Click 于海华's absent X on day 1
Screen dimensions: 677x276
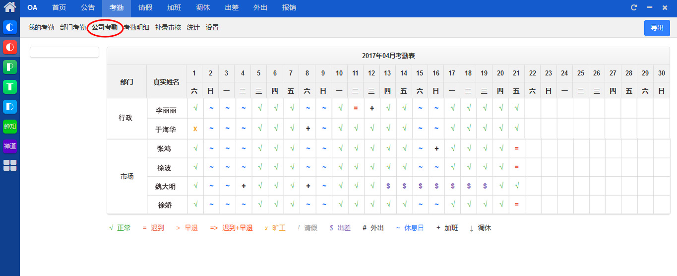195,129
